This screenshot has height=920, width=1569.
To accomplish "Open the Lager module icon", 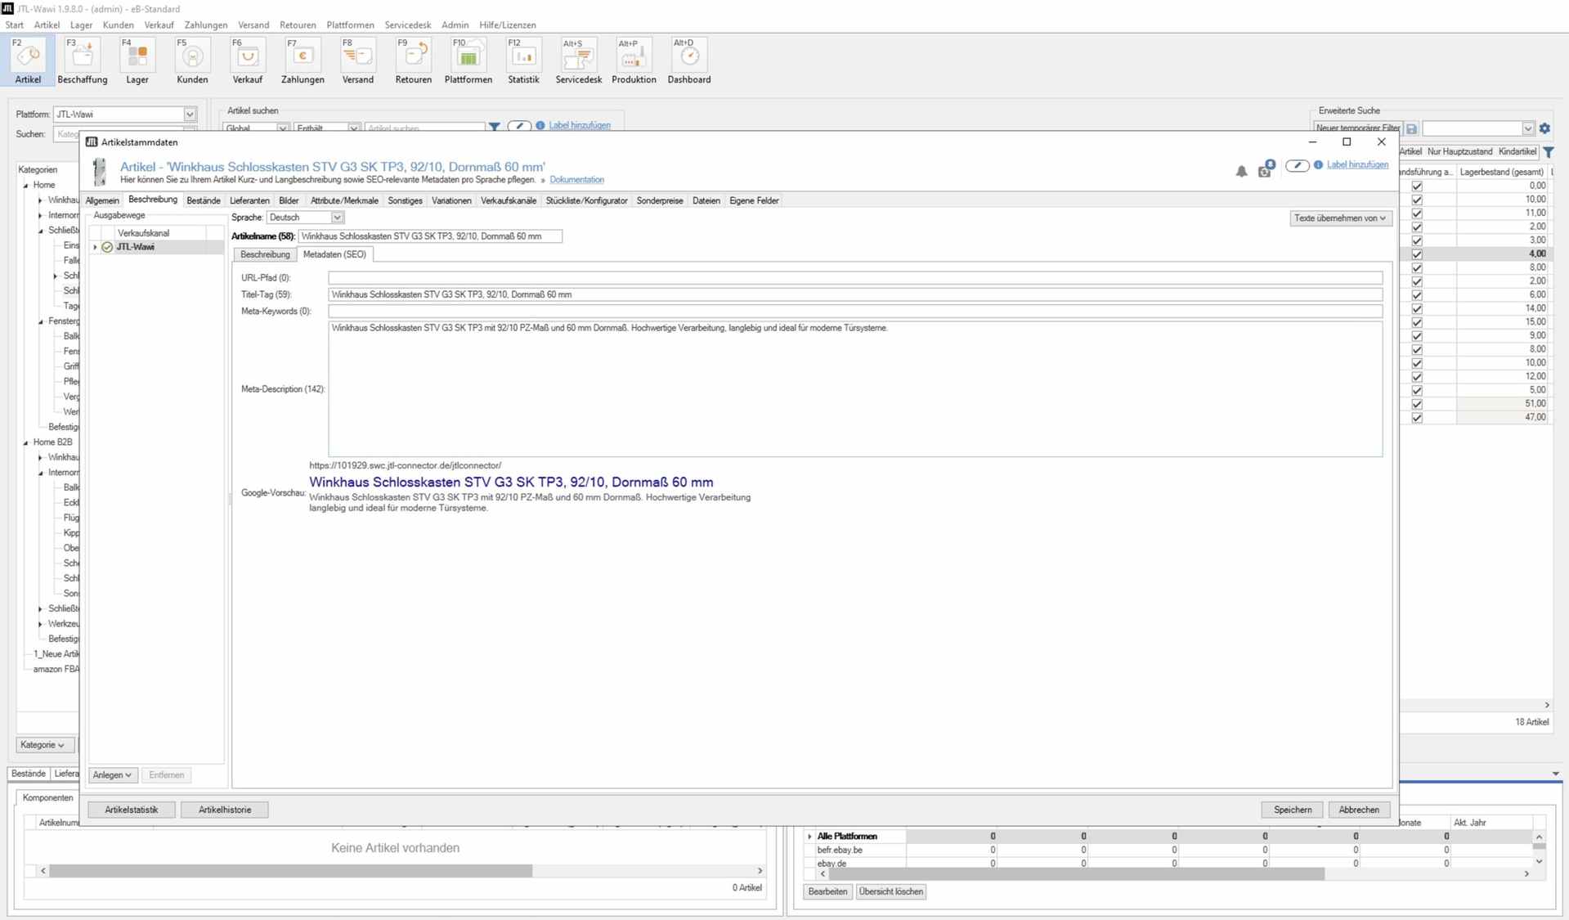I will coord(137,61).
